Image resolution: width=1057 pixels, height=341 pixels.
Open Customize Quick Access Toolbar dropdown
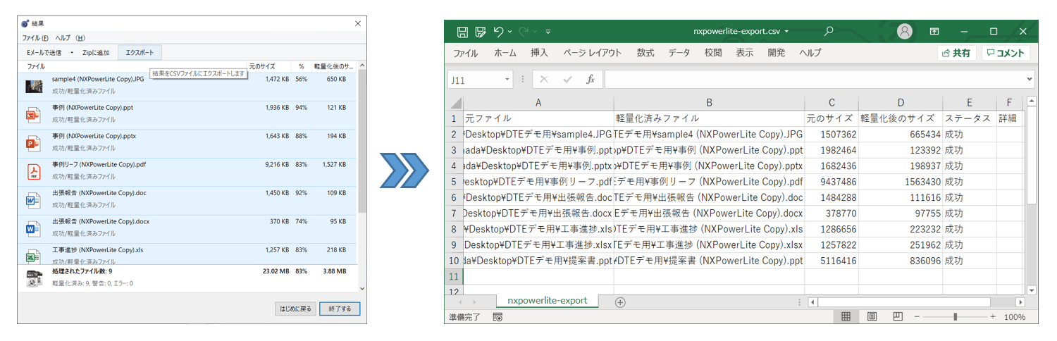[548, 32]
